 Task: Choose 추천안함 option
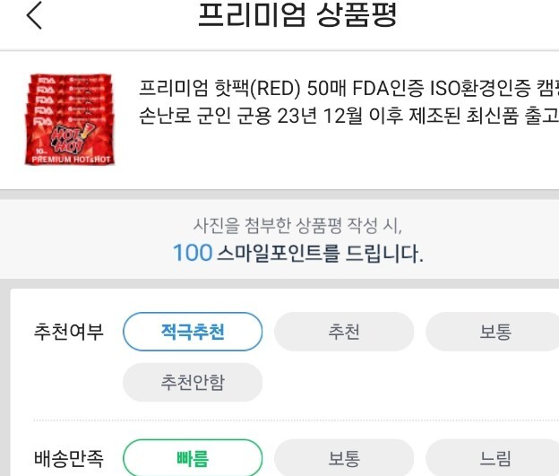[193, 382]
